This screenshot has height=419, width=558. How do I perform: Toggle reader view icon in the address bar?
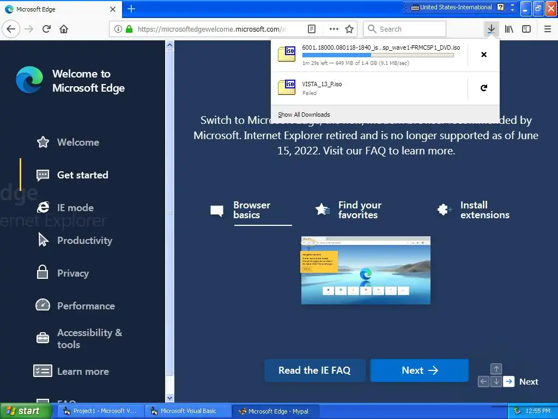click(x=311, y=29)
